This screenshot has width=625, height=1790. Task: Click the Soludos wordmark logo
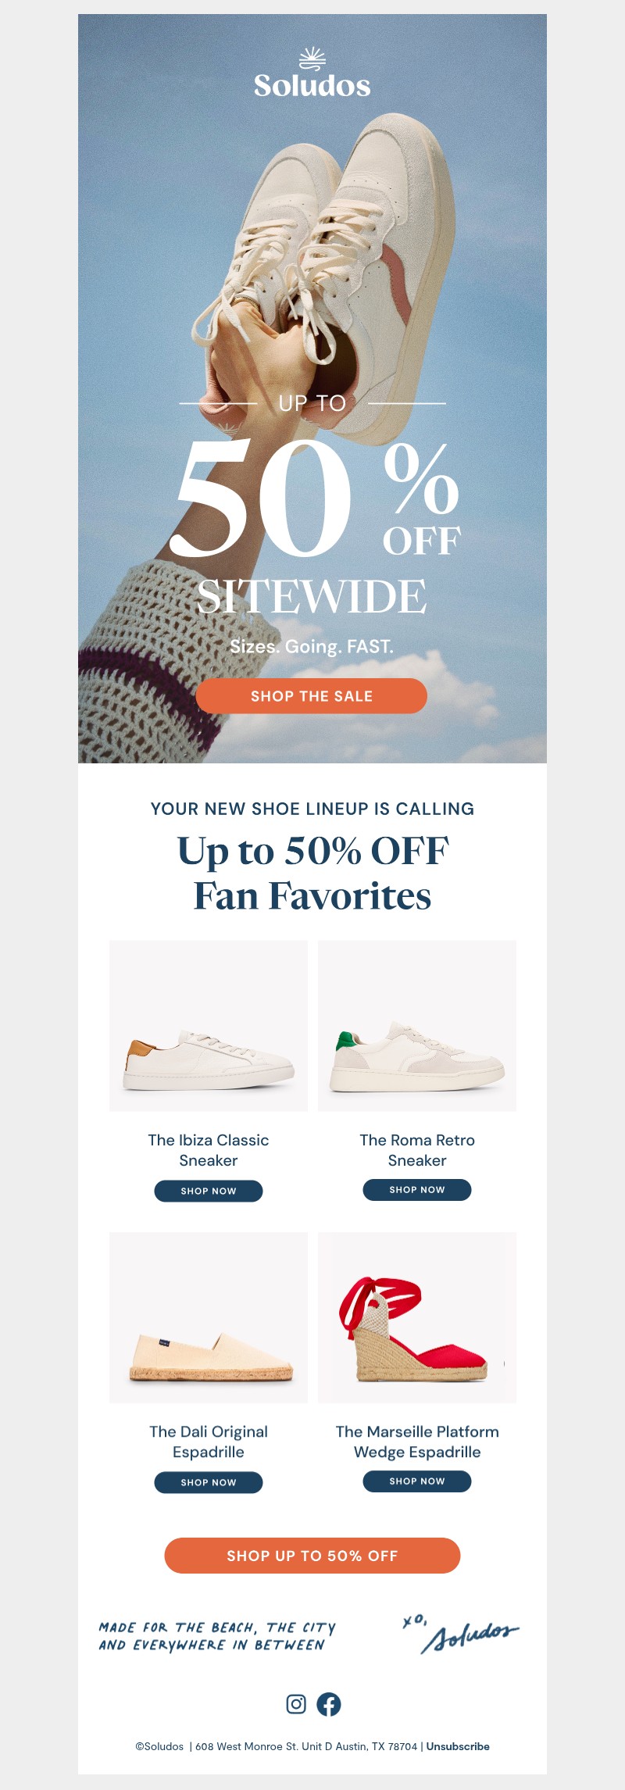point(312,86)
